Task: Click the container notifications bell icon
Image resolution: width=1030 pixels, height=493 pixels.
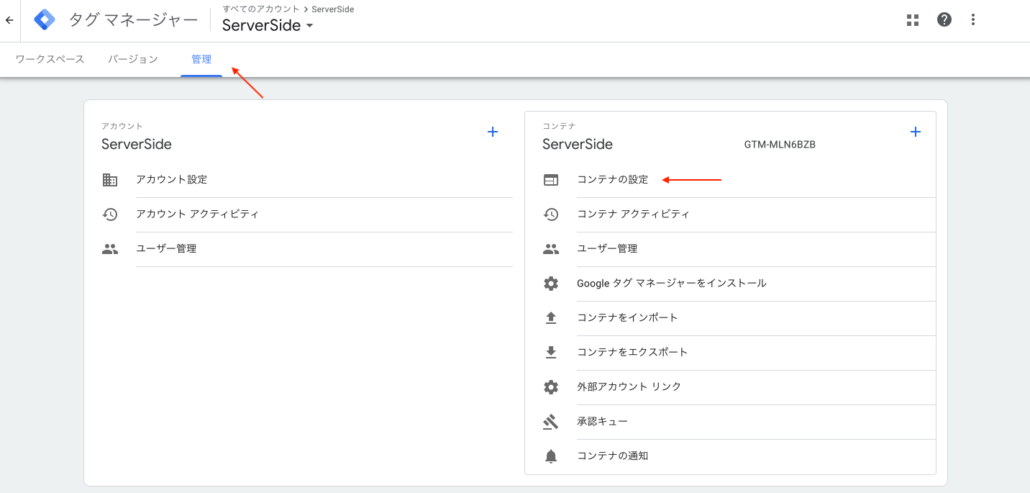Action: click(551, 456)
